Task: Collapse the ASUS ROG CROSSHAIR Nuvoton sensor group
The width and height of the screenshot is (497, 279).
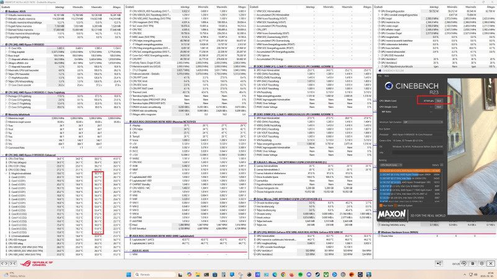Action: tap(127, 122)
